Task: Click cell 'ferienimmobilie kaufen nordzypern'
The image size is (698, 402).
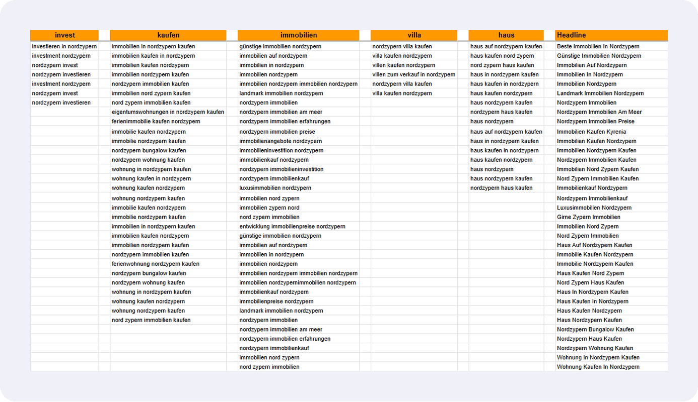Action: 156,122
